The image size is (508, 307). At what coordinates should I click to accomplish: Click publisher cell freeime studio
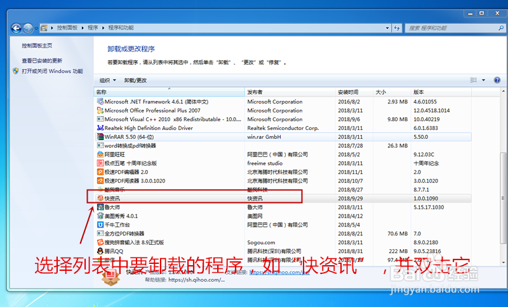[265, 164]
